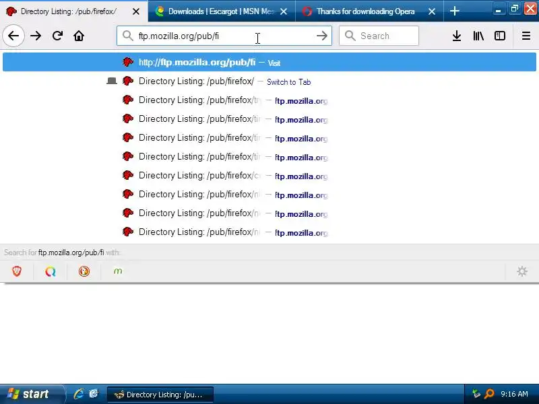
Task: Visit http://ftp.mozilla.org/pub/fi suggestion
Action: click(x=269, y=62)
